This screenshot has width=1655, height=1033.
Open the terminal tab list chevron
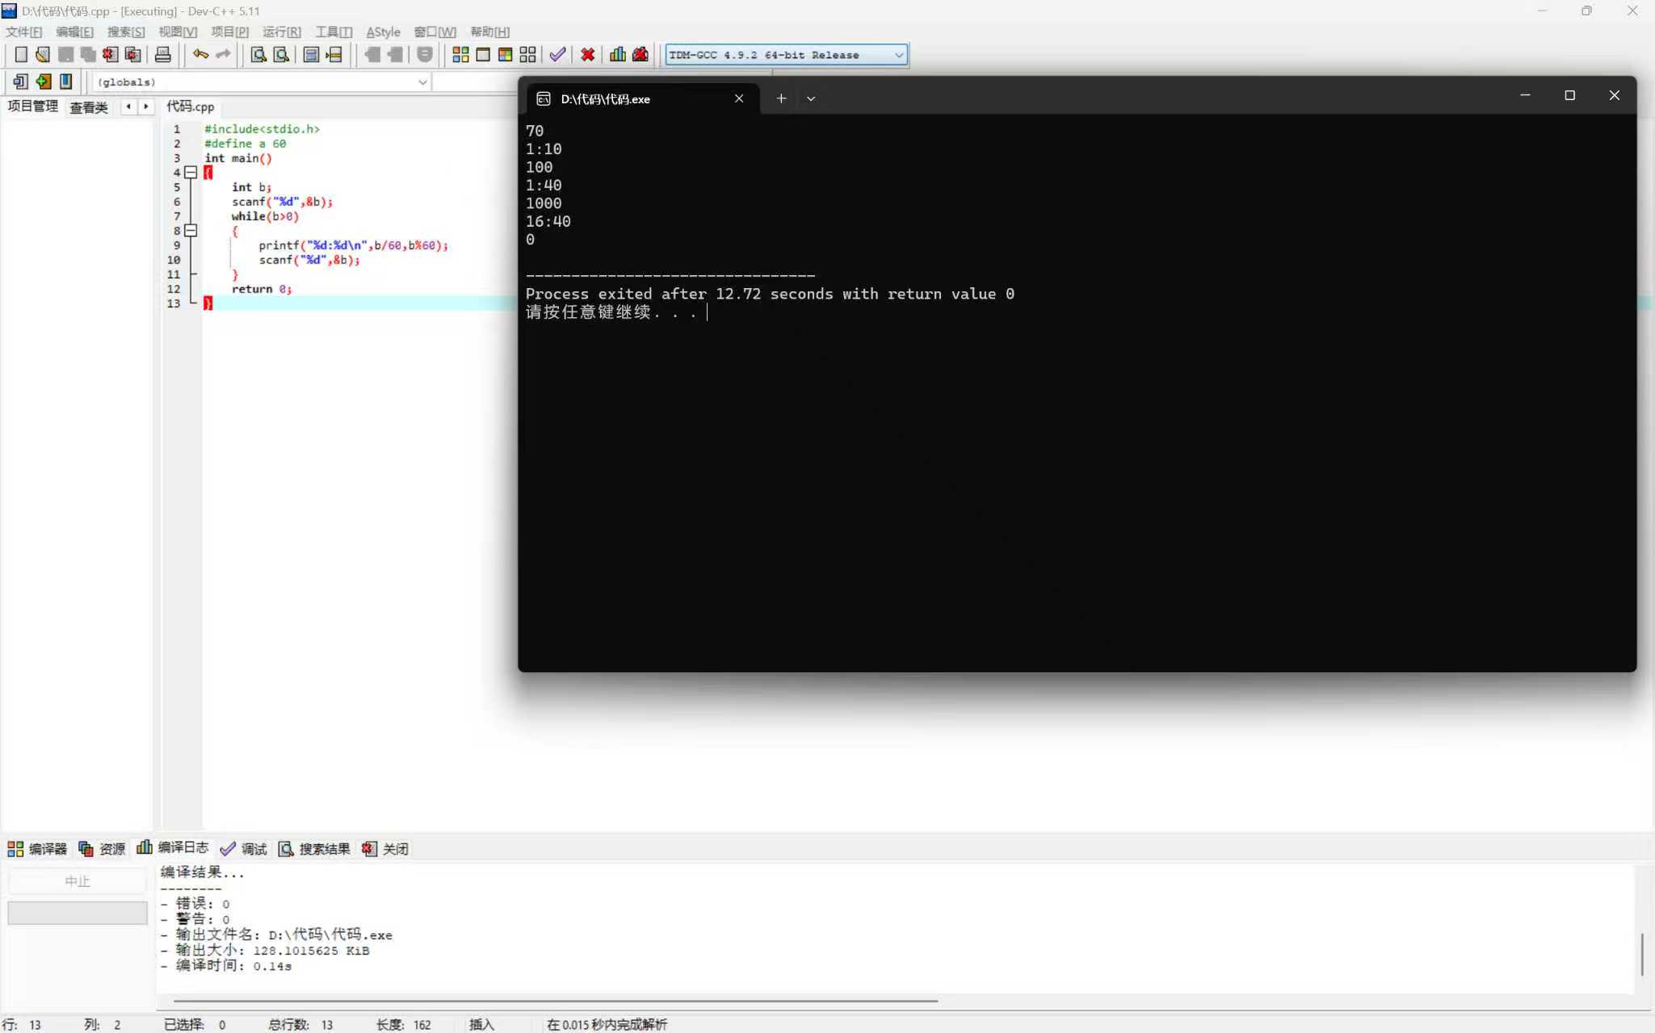(x=811, y=98)
